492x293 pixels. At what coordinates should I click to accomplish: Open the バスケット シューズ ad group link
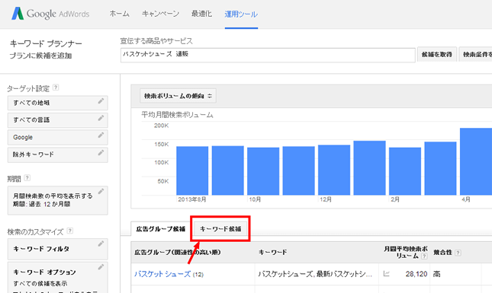click(x=162, y=274)
